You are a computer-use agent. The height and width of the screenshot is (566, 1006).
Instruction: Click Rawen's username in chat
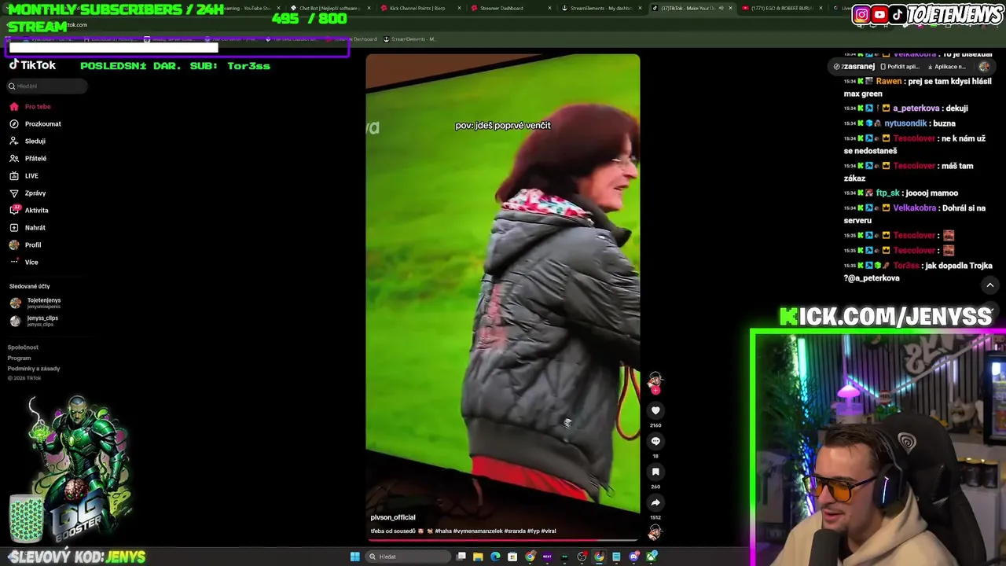pos(888,81)
